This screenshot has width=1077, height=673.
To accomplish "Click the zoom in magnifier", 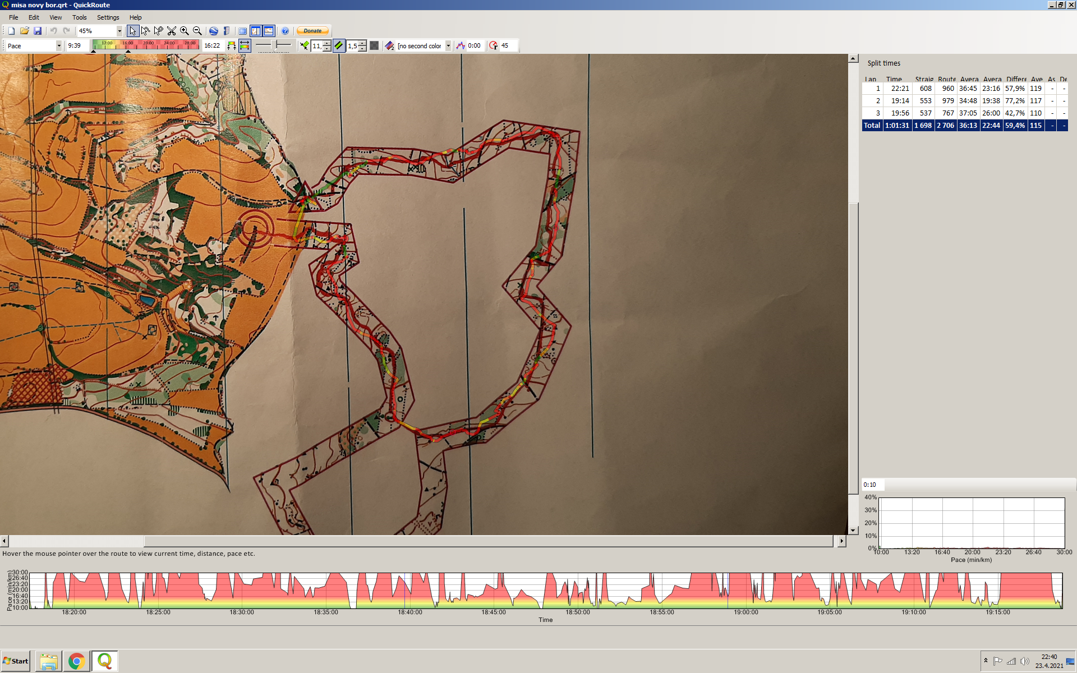I will click(185, 31).
